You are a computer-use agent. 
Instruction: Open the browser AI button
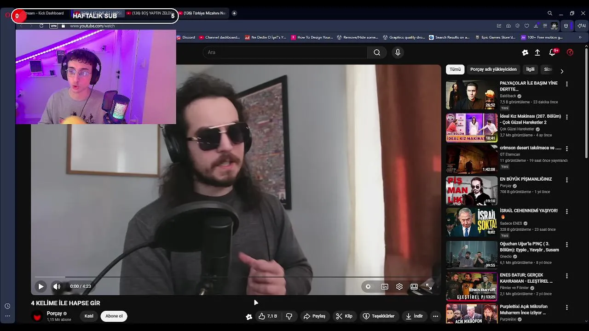(x=581, y=26)
